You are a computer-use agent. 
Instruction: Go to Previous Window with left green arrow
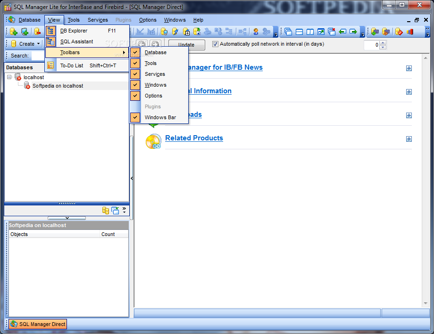click(x=342, y=32)
